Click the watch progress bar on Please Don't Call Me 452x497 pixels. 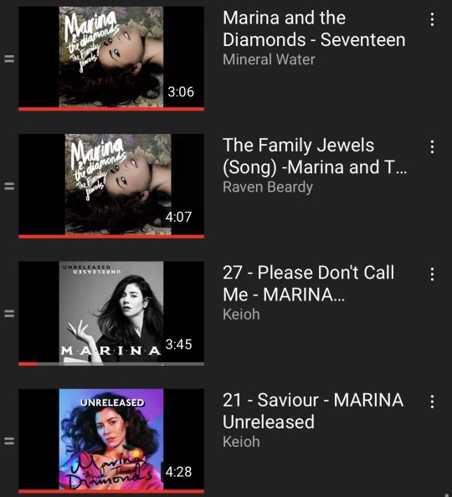(x=111, y=364)
